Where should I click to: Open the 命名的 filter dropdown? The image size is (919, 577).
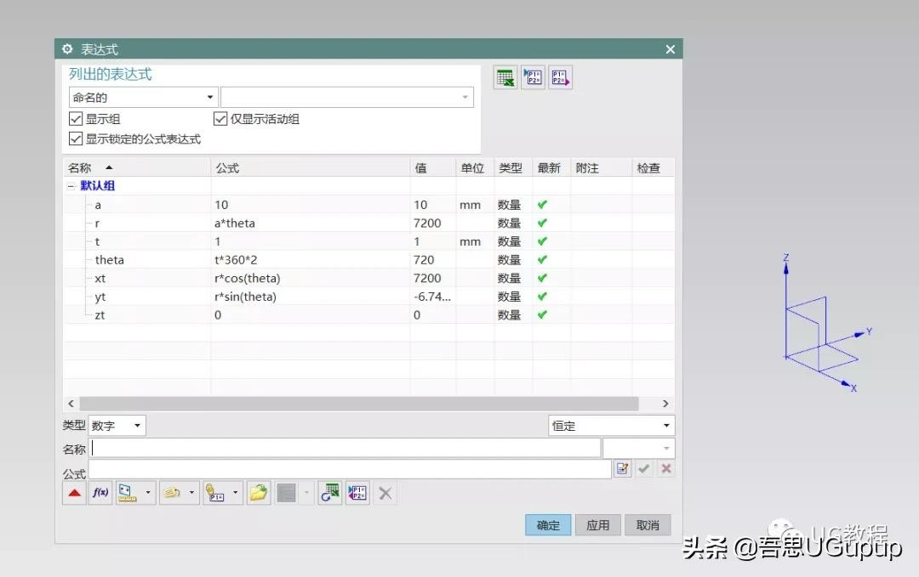pos(143,98)
